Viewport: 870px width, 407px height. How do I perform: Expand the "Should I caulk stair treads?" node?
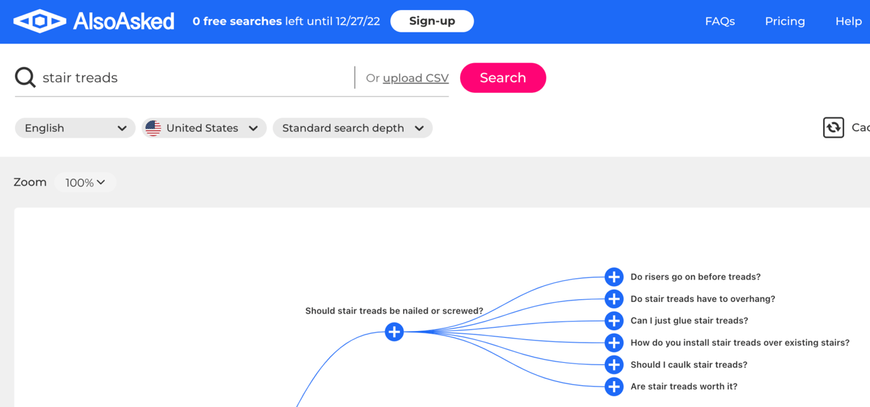[x=614, y=364]
